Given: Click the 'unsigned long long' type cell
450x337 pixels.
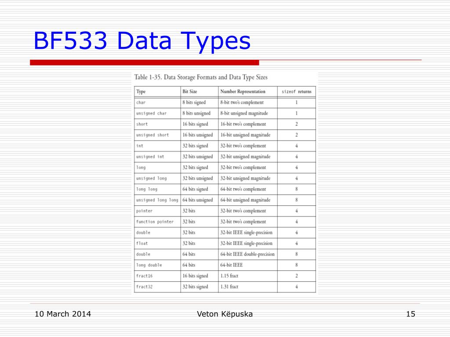Looking at the screenshot, I should pyautogui.click(x=157, y=200).
